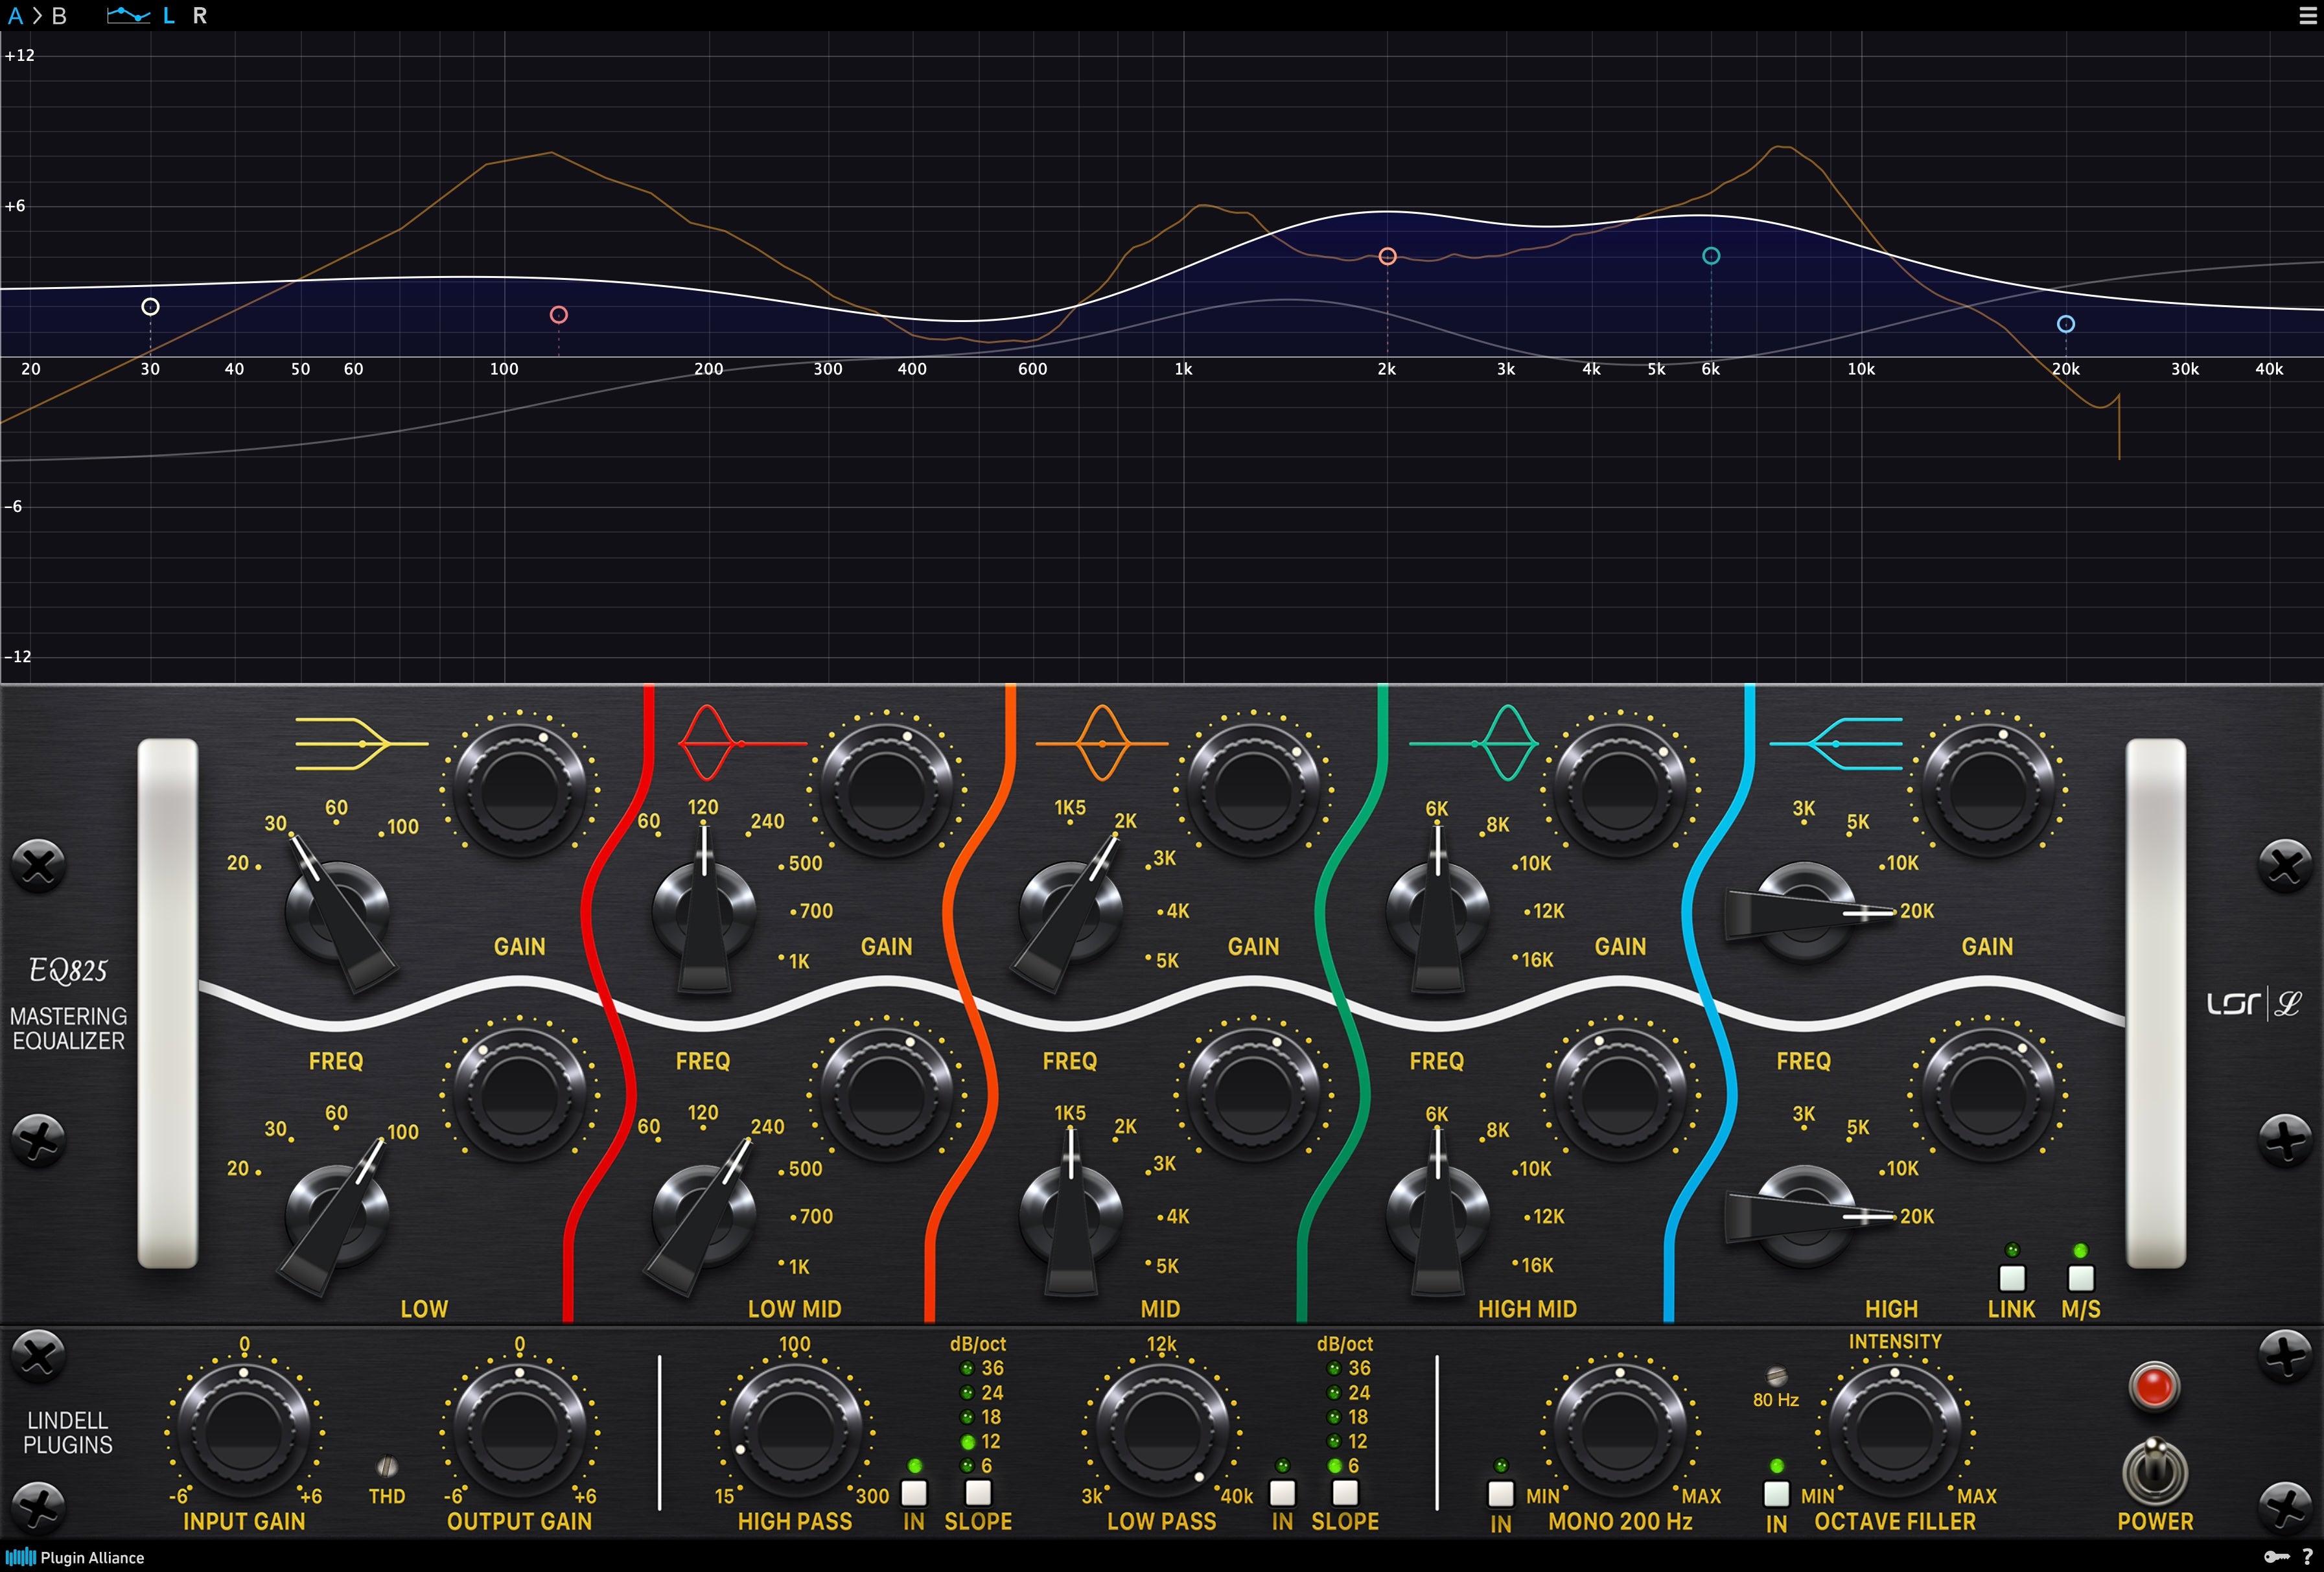Select the orange 2k node on the curve
Screen dimensions: 2324x1572
click(x=1387, y=256)
